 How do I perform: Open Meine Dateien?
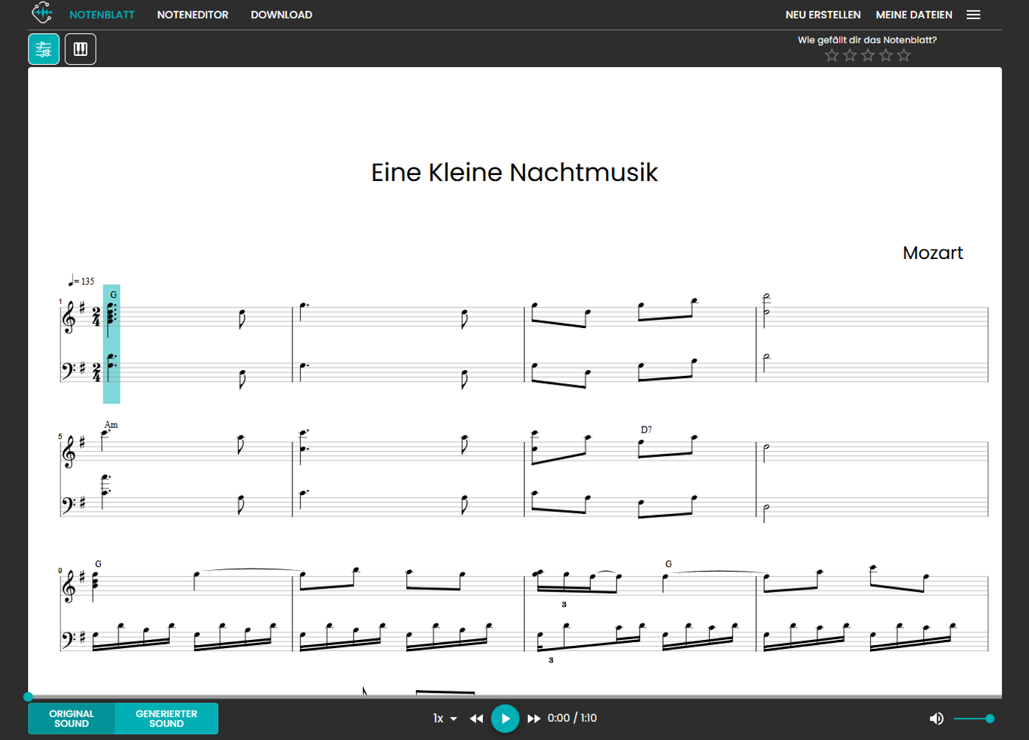coord(914,15)
